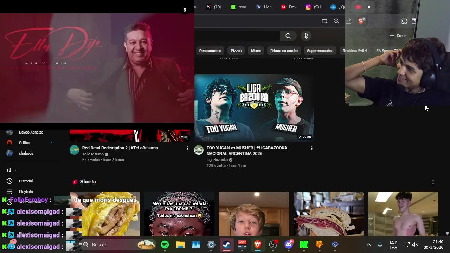The image size is (450, 253).
Task: Click the zoom-out magnifier in the address bar
Action: click(x=336, y=21)
